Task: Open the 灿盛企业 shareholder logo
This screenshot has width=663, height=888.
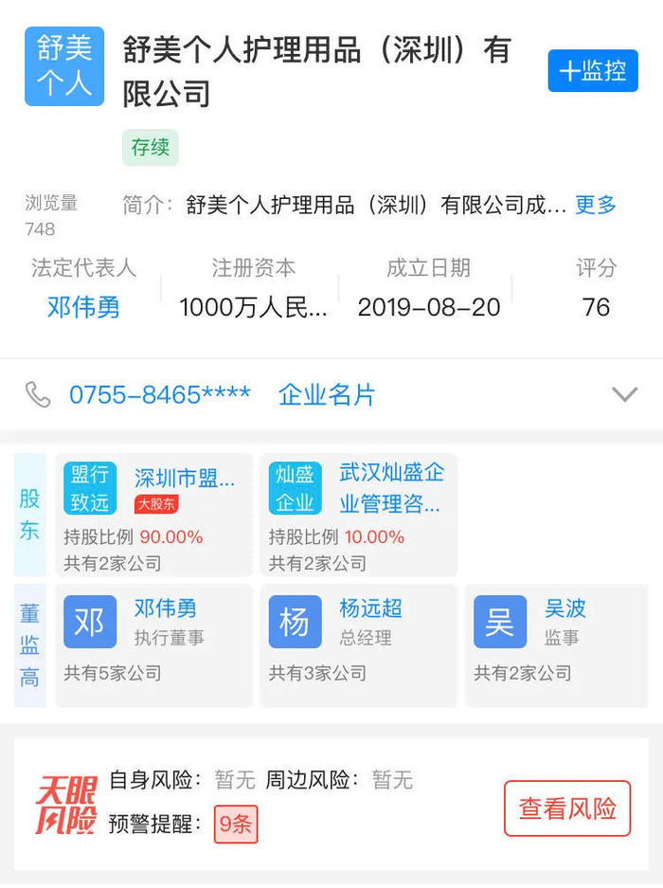Action: tap(295, 488)
